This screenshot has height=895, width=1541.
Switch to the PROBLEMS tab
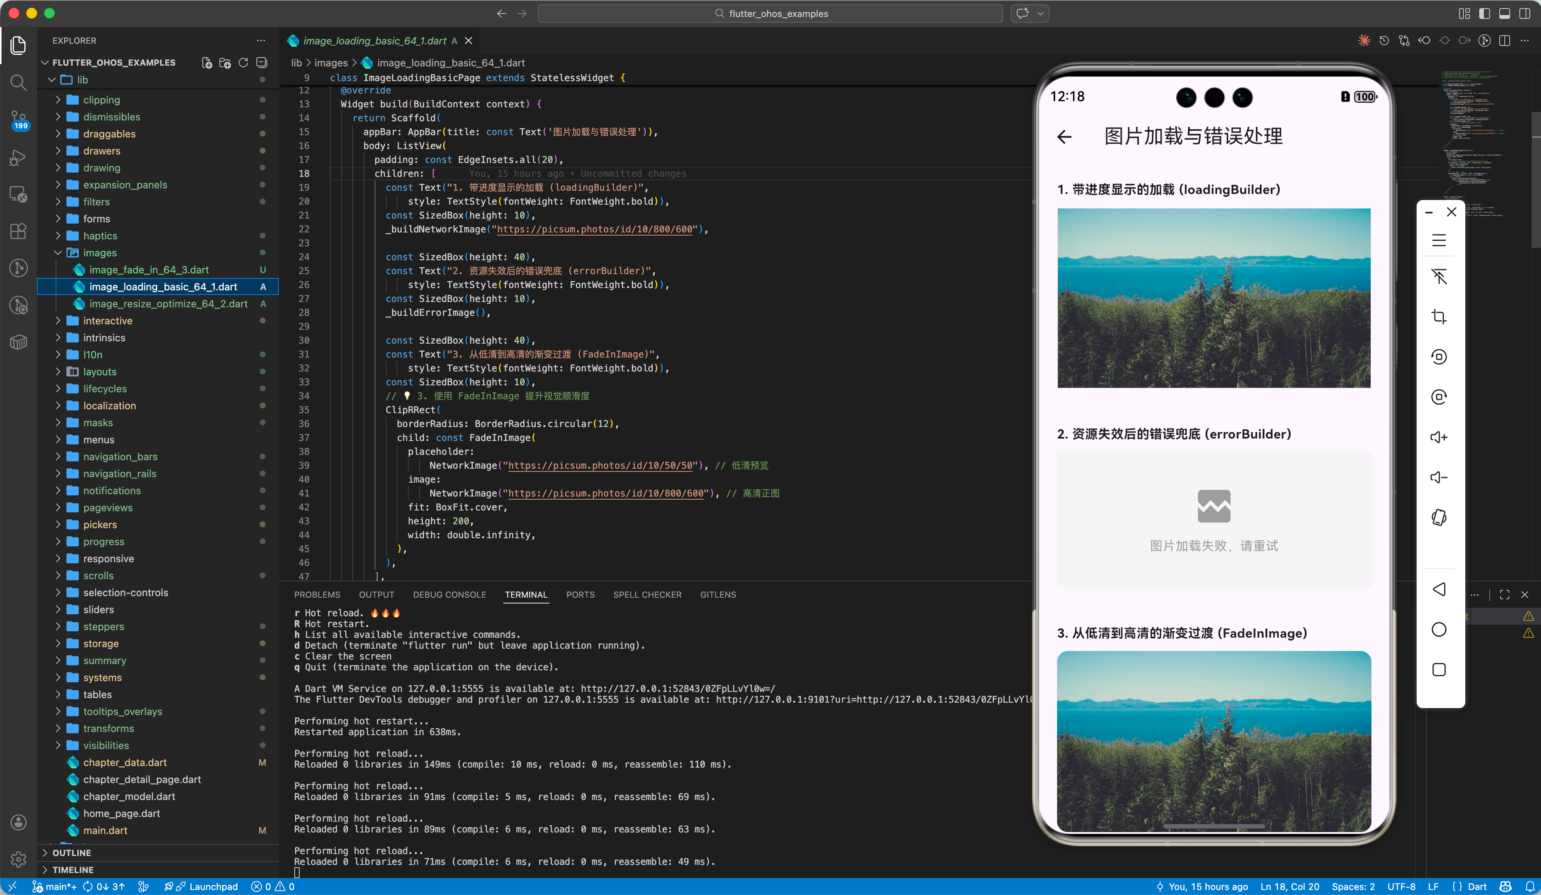pyautogui.click(x=317, y=594)
